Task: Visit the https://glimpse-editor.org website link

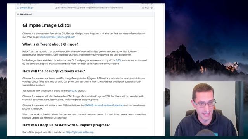Action: [79, 132]
